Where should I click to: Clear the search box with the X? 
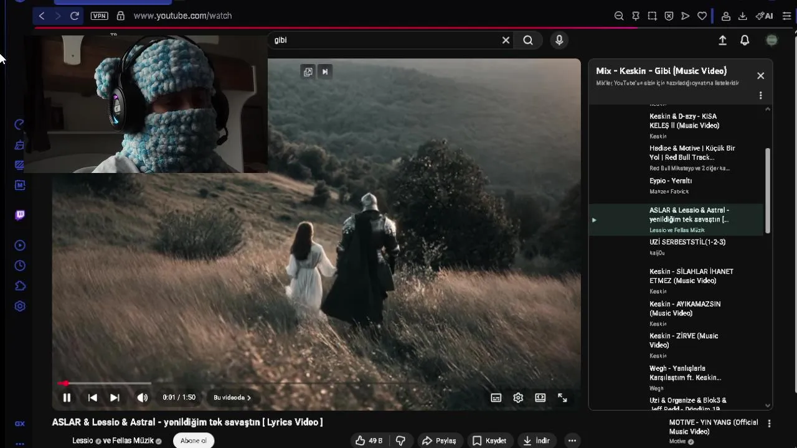coord(506,40)
